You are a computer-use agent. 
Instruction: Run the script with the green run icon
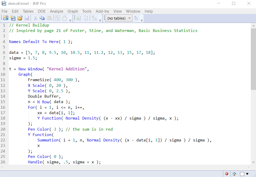coord(79,18)
